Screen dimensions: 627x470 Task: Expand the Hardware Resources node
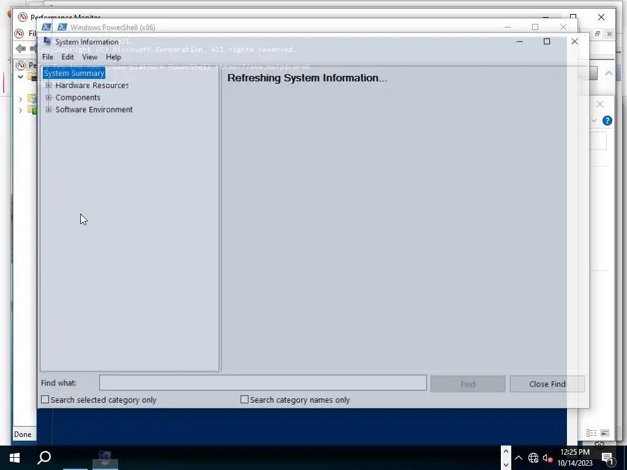[x=49, y=85]
